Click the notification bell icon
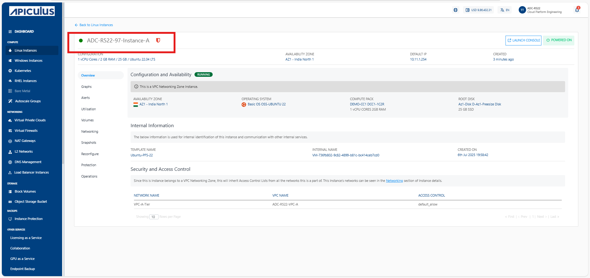 577,10
